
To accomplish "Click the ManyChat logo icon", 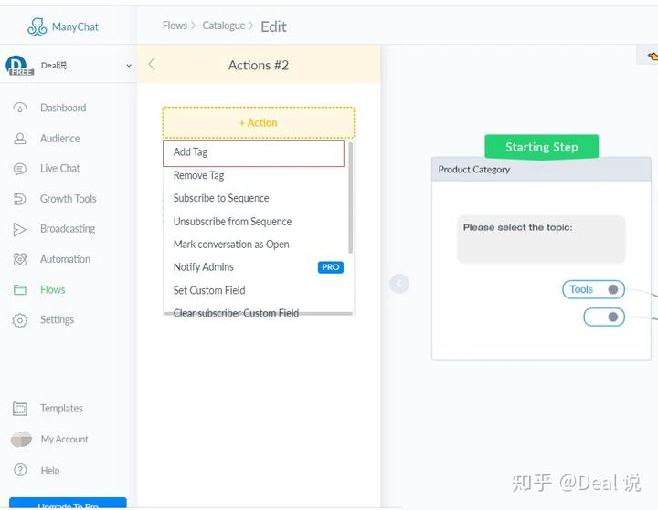I will [37, 26].
